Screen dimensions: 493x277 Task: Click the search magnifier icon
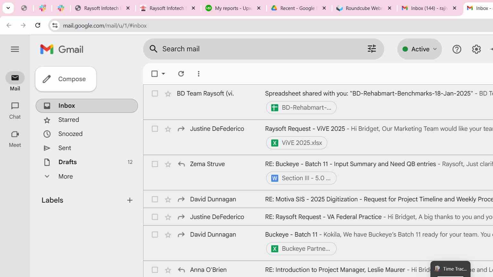pyautogui.click(x=153, y=49)
